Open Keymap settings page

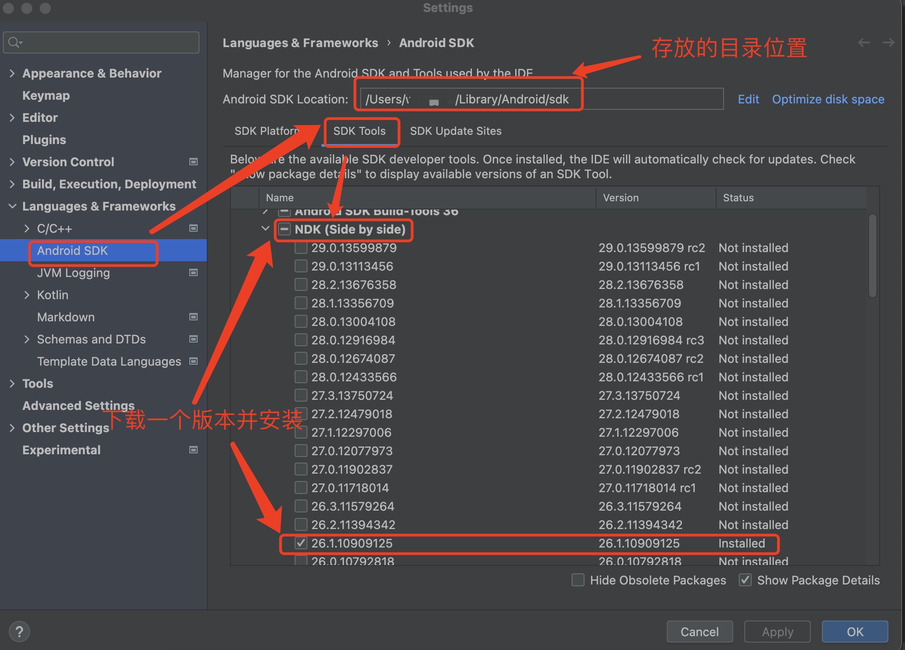pyautogui.click(x=46, y=96)
